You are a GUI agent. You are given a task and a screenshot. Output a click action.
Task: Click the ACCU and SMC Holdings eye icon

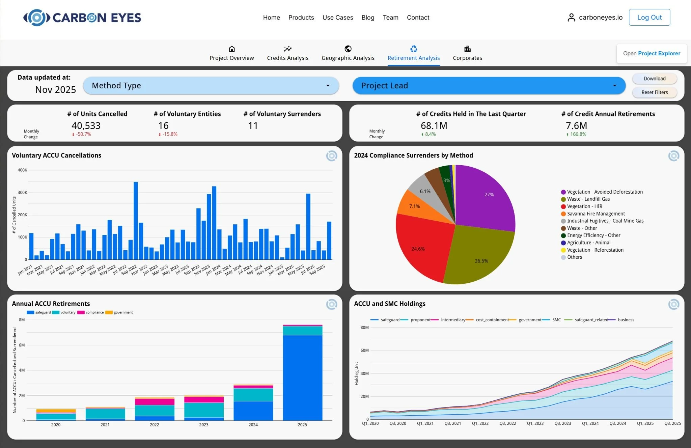[673, 304]
